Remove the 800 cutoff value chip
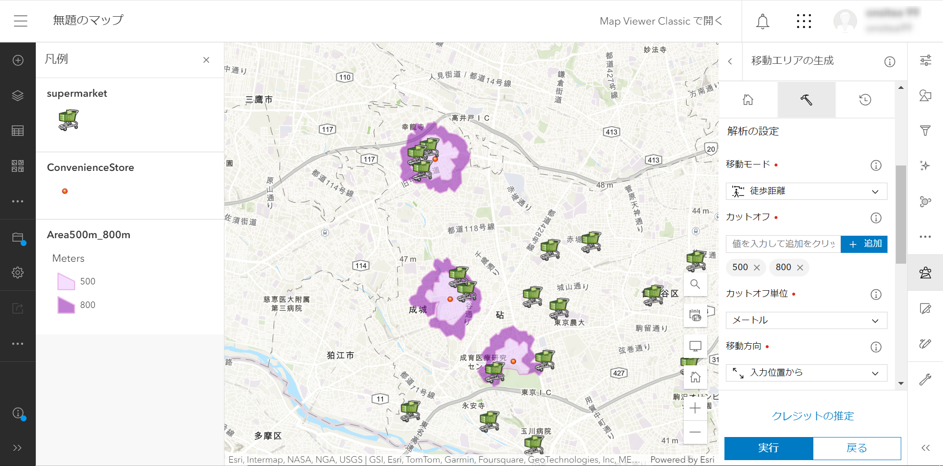This screenshot has width=943, height=466. click(x=800, y=268)
